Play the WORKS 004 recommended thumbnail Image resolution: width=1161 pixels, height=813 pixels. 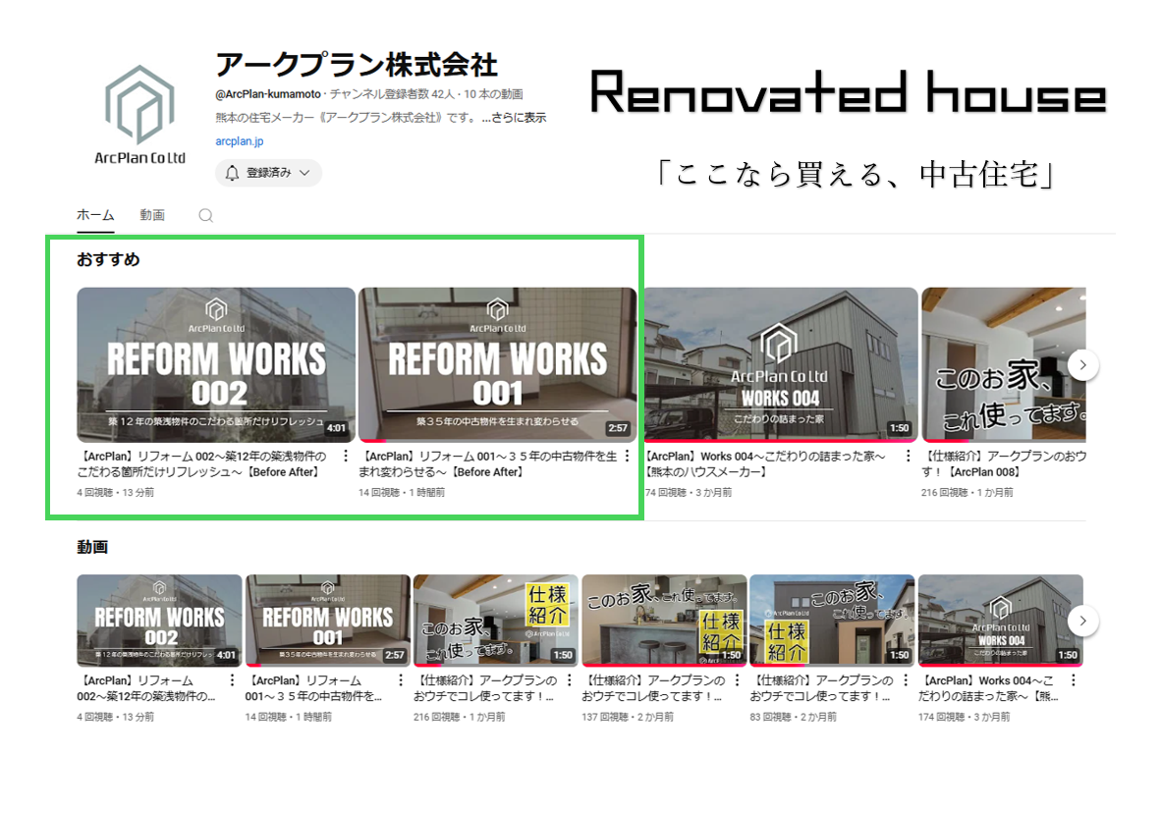click(781, 365)
